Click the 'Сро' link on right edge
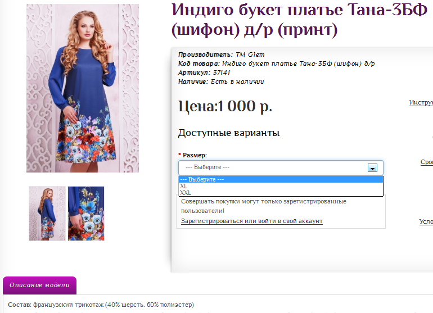 coord(427,162)
